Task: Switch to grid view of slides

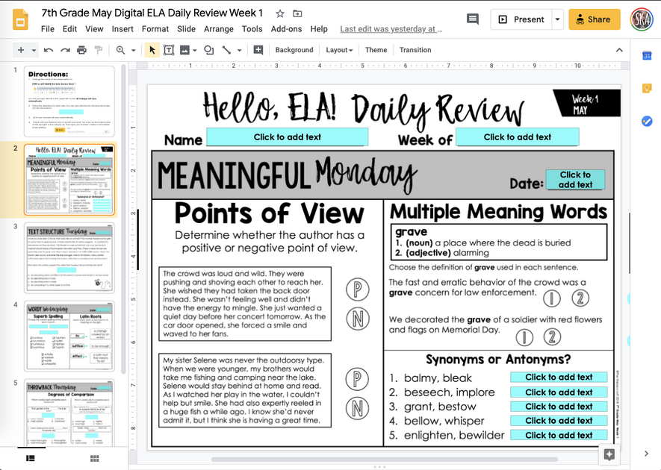Action: coord(93,458)
